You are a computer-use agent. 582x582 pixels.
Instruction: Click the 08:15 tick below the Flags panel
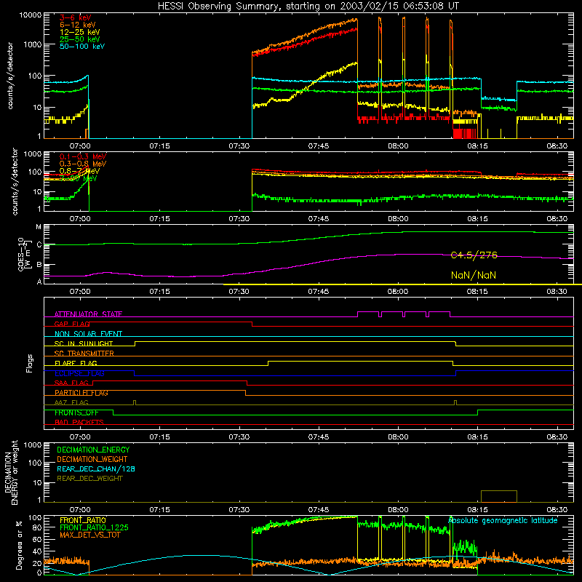tap(477, 437)
